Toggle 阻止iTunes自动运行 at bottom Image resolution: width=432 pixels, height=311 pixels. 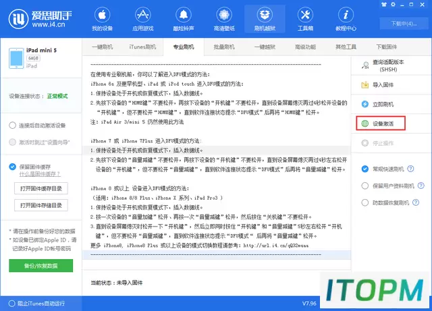12,304
